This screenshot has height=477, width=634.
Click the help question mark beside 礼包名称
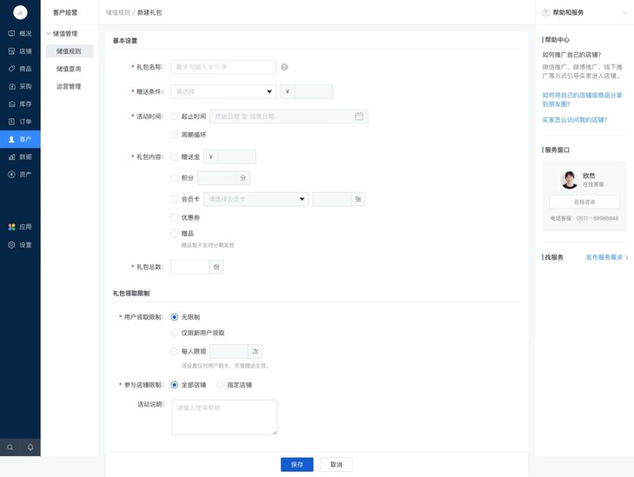click(x=284, y=67)
